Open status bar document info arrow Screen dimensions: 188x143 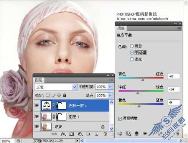[77, 141]
